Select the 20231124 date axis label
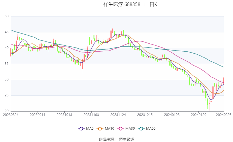The image size is (233, 142). [118, 115]
